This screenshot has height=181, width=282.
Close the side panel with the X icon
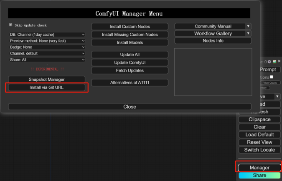tap(279, 61)
